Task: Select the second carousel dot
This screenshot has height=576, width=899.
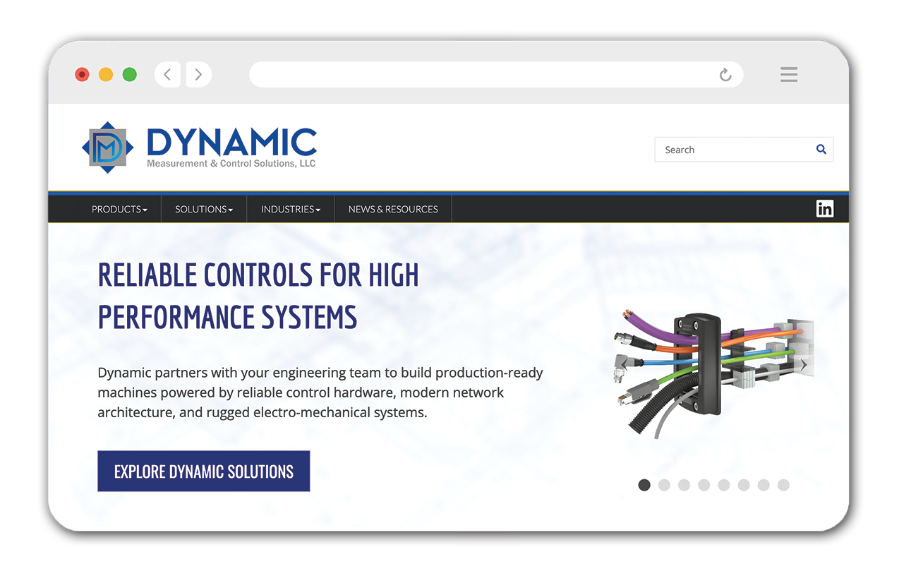Action: coord(664,485)
